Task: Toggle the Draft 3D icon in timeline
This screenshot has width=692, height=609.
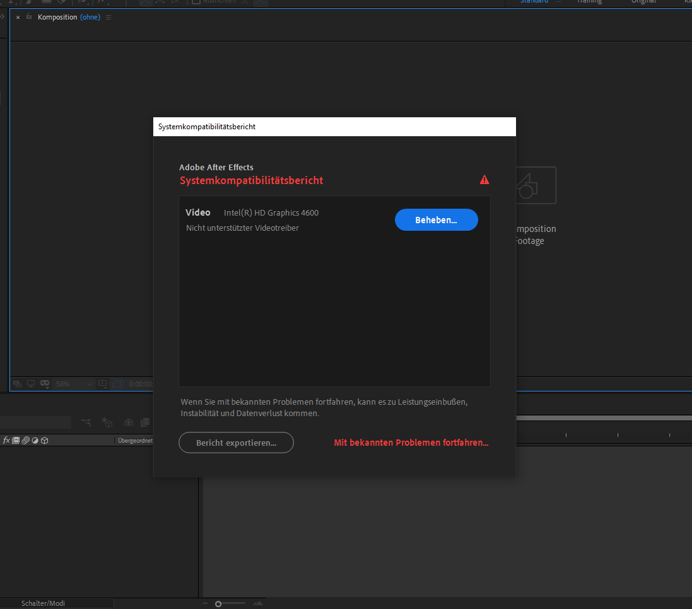Action: pos(107,422)
